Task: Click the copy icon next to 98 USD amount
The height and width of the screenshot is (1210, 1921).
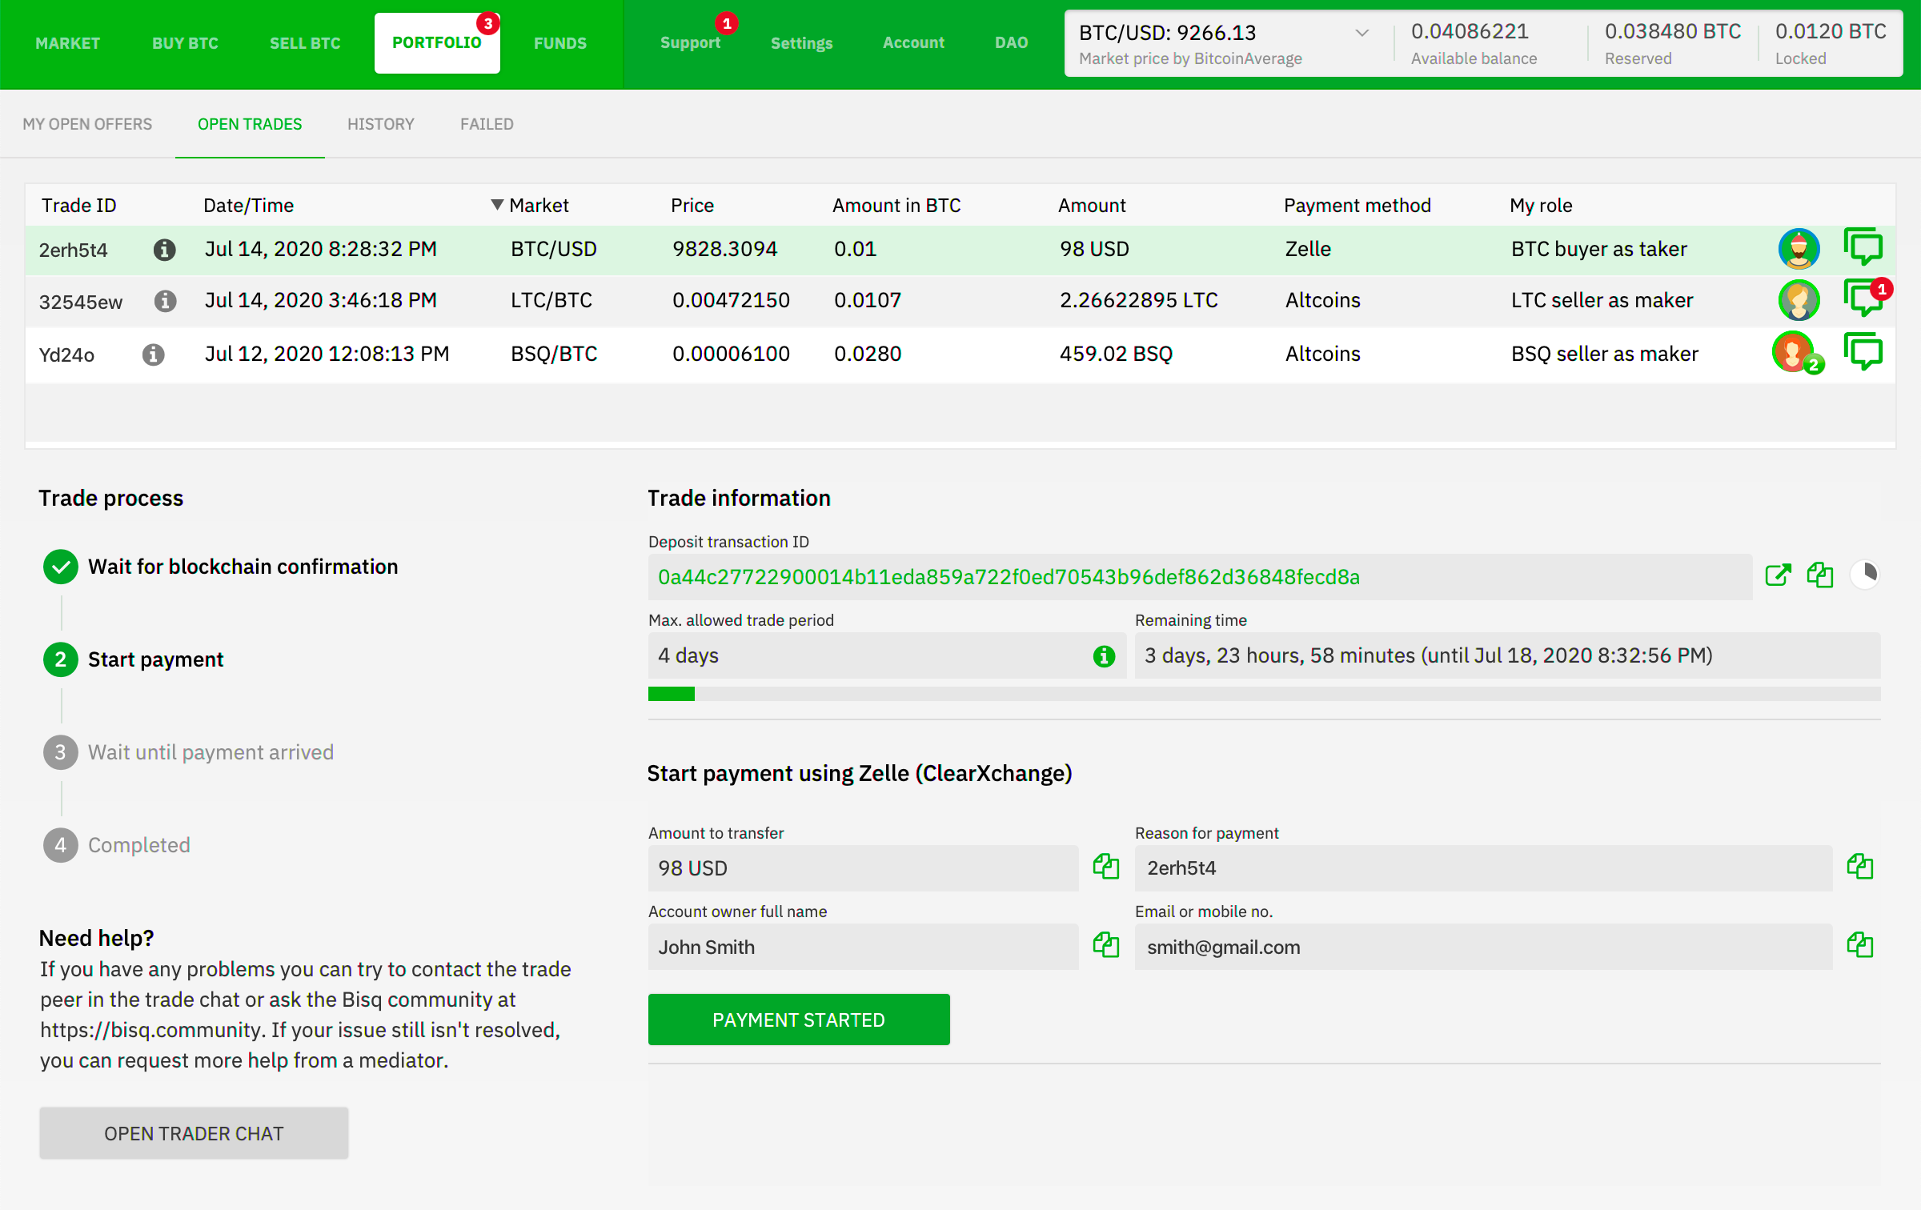Action: click(1105, 866)
